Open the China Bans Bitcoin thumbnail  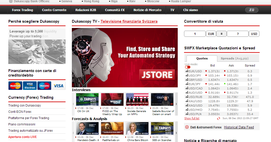(137, 128)
